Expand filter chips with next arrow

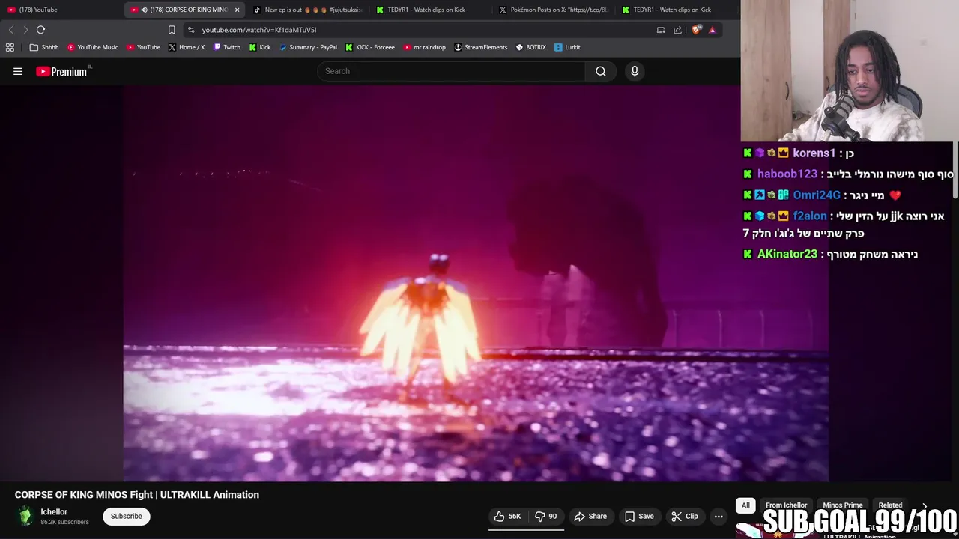925,506
